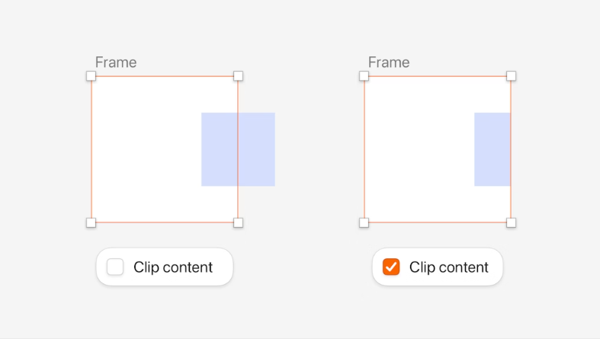Click top-right resize handle of left frame
600x339 pixels.
(x=238, y=76)
